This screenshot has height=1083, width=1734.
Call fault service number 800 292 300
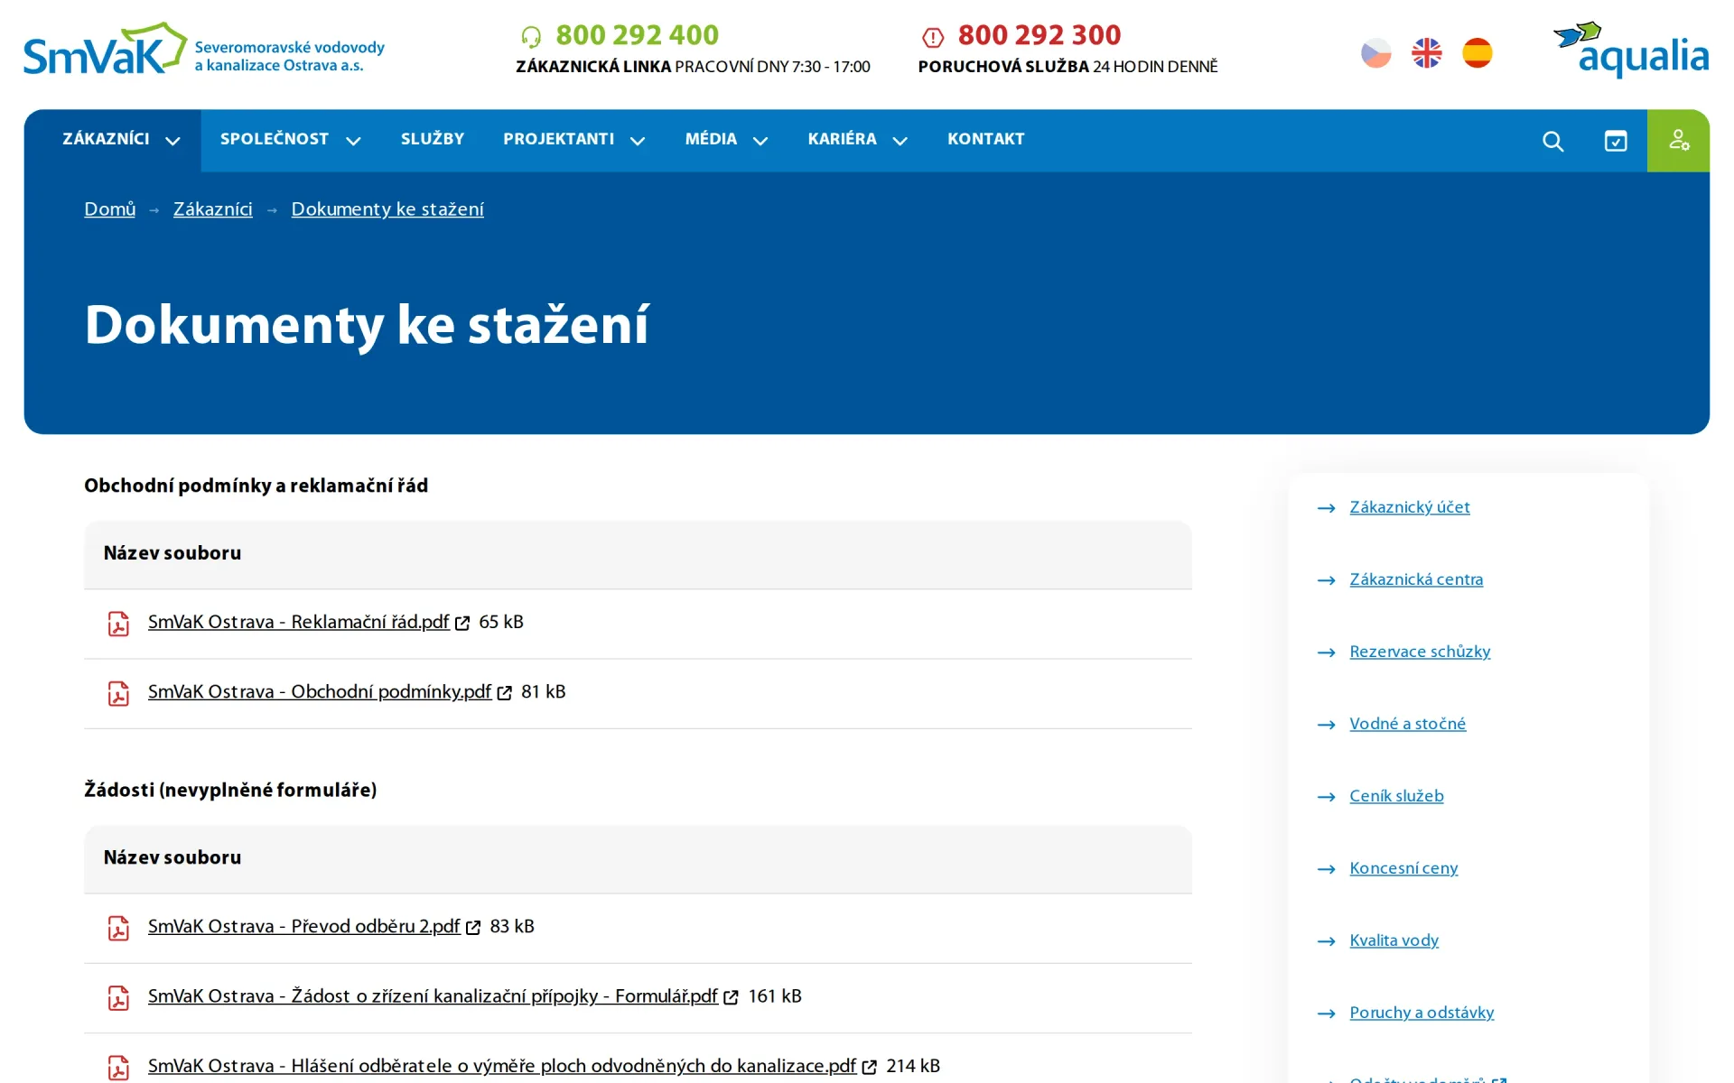point(1039,35)
